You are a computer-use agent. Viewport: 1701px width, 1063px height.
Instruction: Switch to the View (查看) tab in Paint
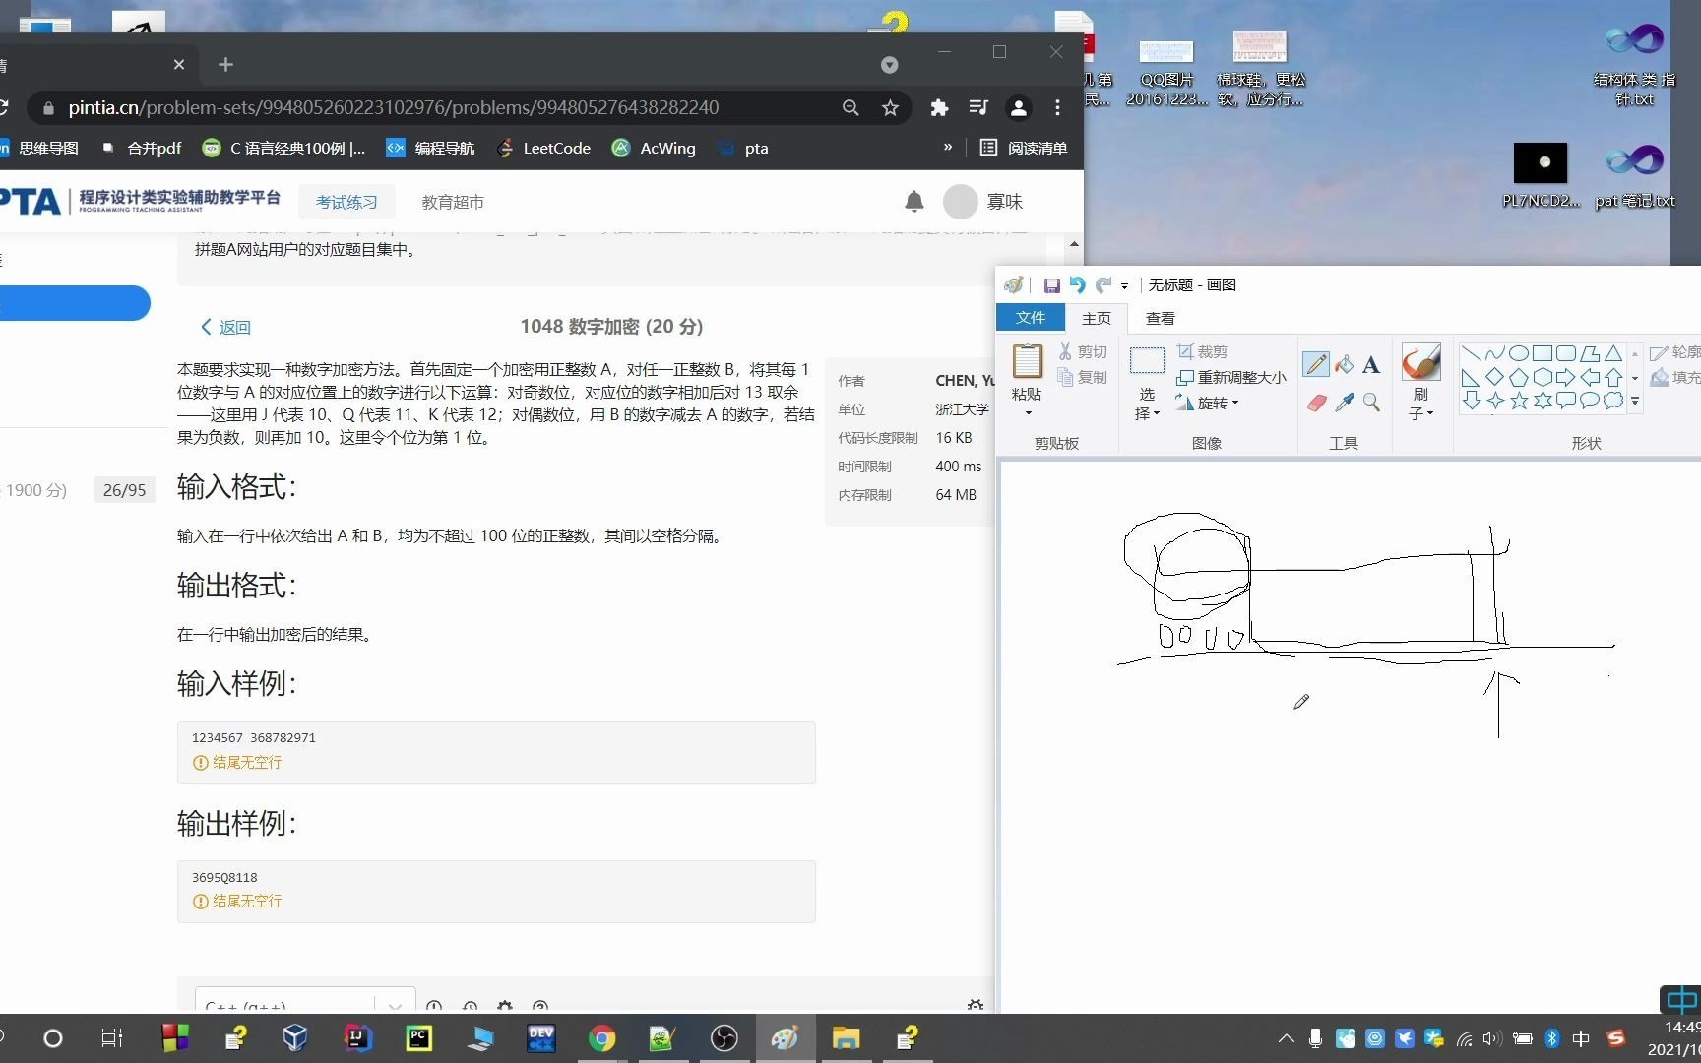(x=1161, y=318)
